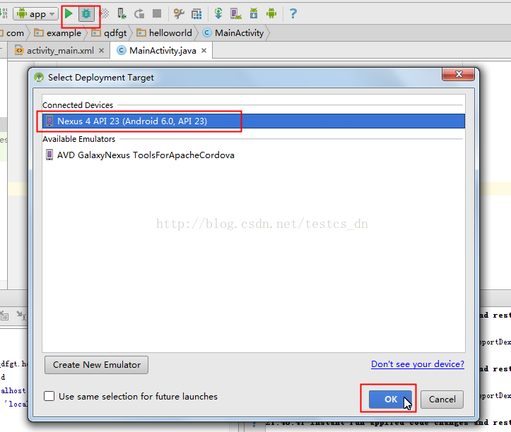The height and width of the screenshot is (432, 511).
Task: Select the qdfgt breadcrumb folder
Action: [109, 33]
